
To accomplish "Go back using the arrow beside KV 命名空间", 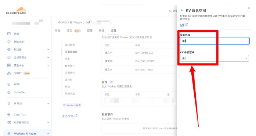I will [182, 10].
